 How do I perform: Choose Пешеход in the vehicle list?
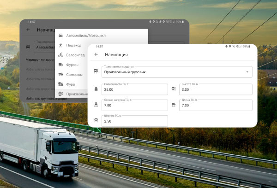tap(75, 45)
